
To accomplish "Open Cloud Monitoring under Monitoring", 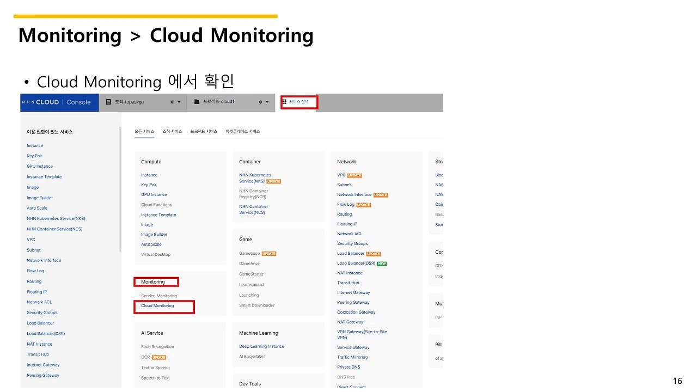I will [x=157, y=305].
